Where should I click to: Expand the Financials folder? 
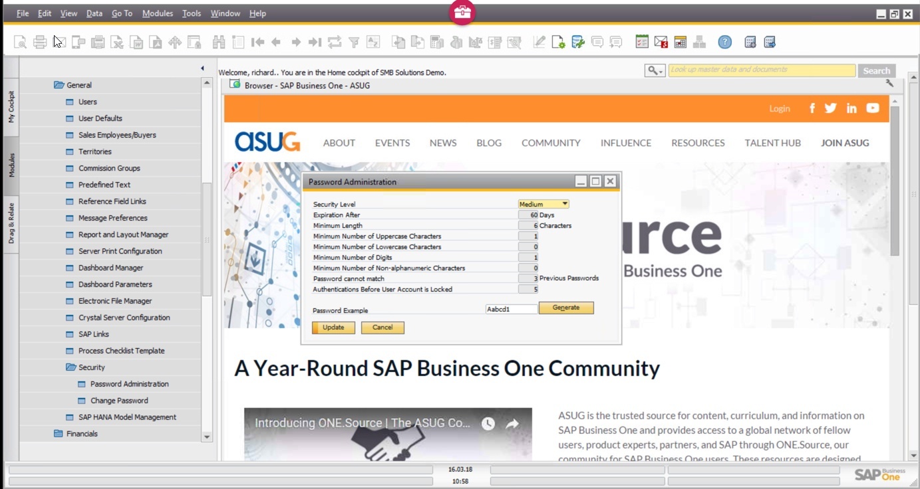click(x=59, y=434)
